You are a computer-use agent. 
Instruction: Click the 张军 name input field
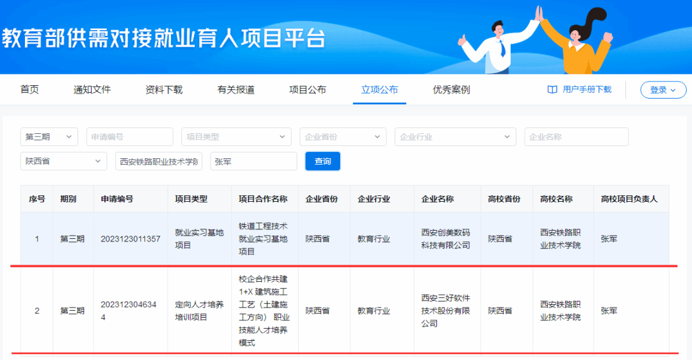coord(253,161)
